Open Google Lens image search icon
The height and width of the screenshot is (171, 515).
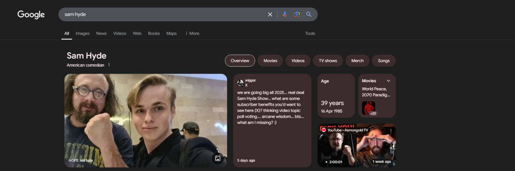tap(297, 14)
